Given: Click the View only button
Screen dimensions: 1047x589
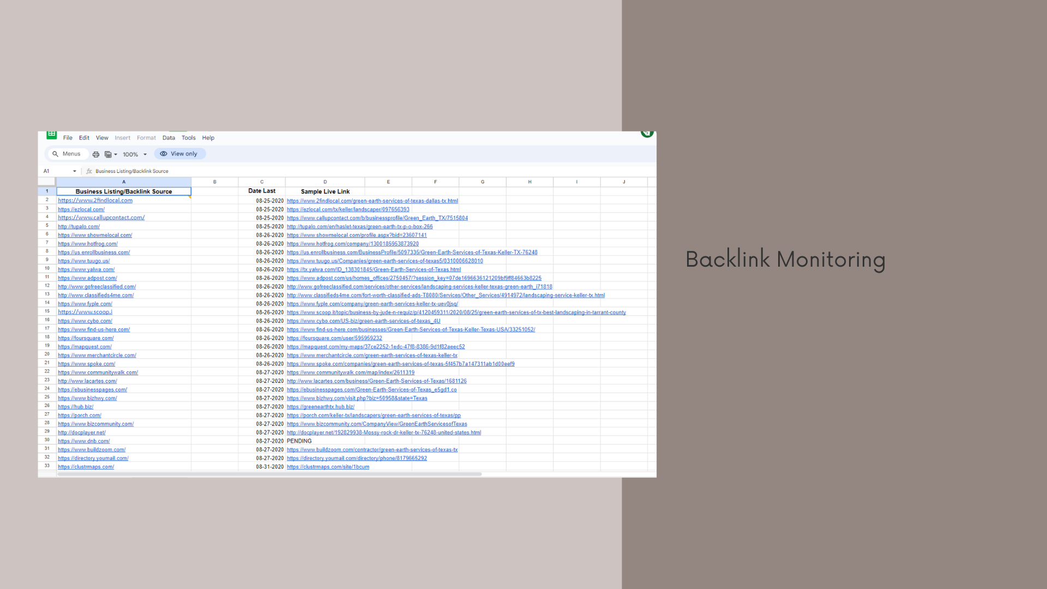Looking at the screenshot, I should tap(180, 154).
